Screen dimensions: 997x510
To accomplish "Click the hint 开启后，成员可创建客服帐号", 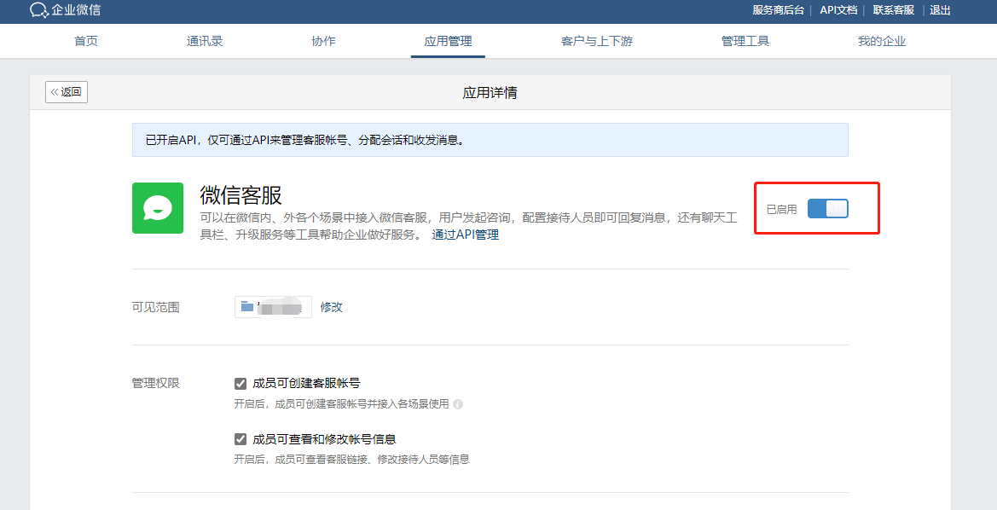I will tap(341, 403).
